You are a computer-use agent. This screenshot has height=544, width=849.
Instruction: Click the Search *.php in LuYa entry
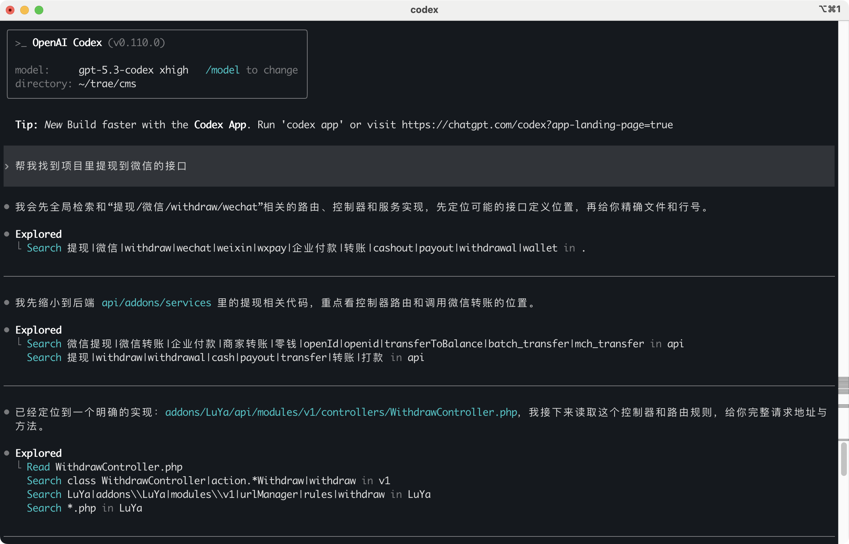[84, 508]
